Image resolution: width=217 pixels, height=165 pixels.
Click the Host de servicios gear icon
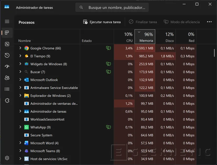(26, 159)
